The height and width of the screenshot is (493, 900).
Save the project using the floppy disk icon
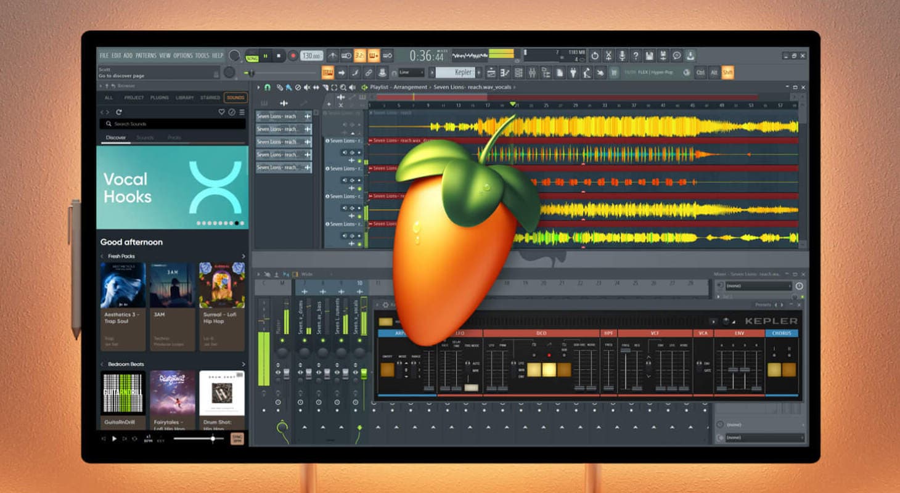[650, 55]
